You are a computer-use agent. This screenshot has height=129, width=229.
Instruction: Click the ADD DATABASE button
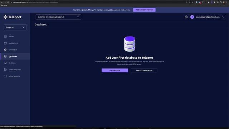coord(115,70)
